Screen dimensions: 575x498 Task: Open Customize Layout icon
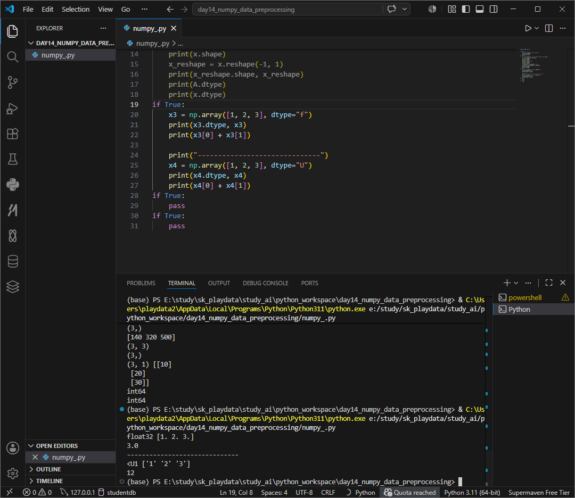tap(452, 9)
